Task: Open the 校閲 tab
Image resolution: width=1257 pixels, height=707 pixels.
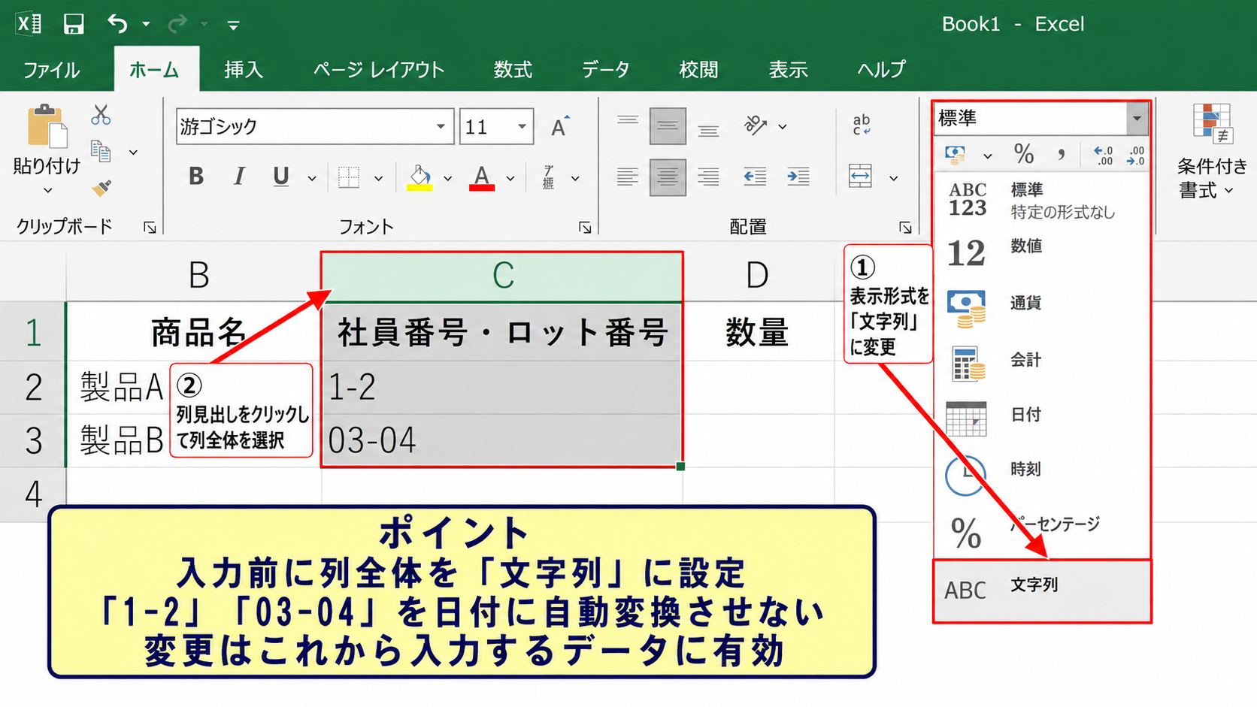Action: tap(698, 70)
